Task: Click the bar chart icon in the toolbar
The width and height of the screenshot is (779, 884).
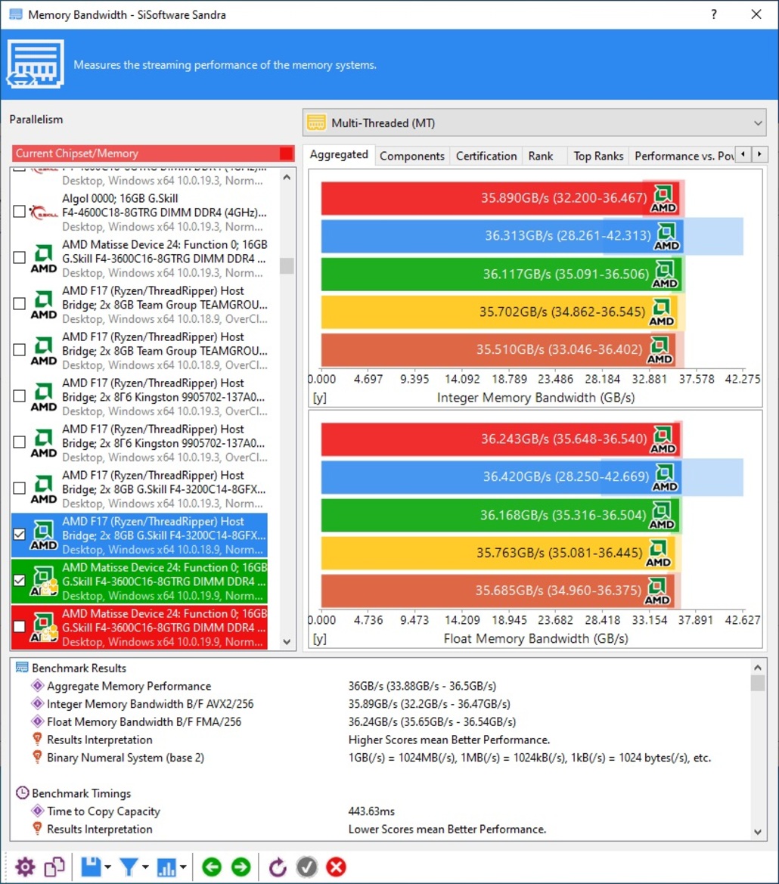Action: tap(166, 867)
